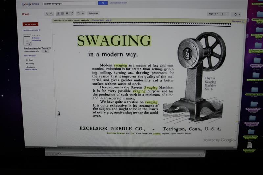Click Clear search link
The image size is (263, 175).
[x=236, y=21]
